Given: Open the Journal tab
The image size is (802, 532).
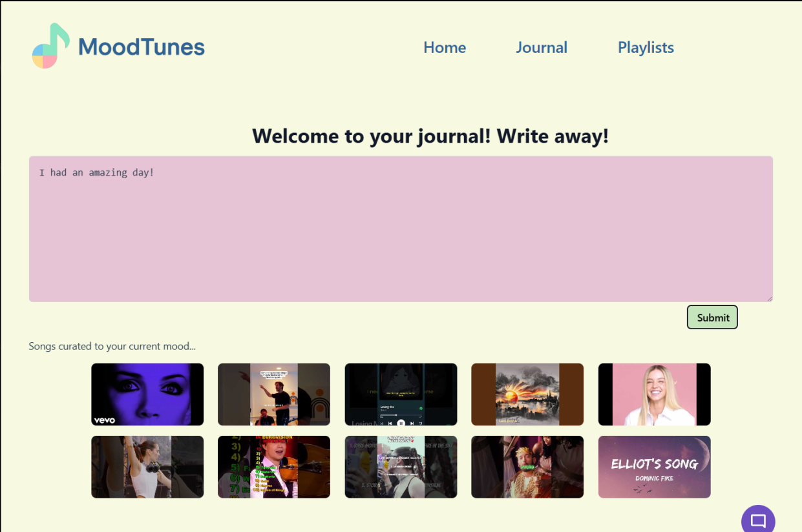Looking at the screenshot, I should click(542, 47).
